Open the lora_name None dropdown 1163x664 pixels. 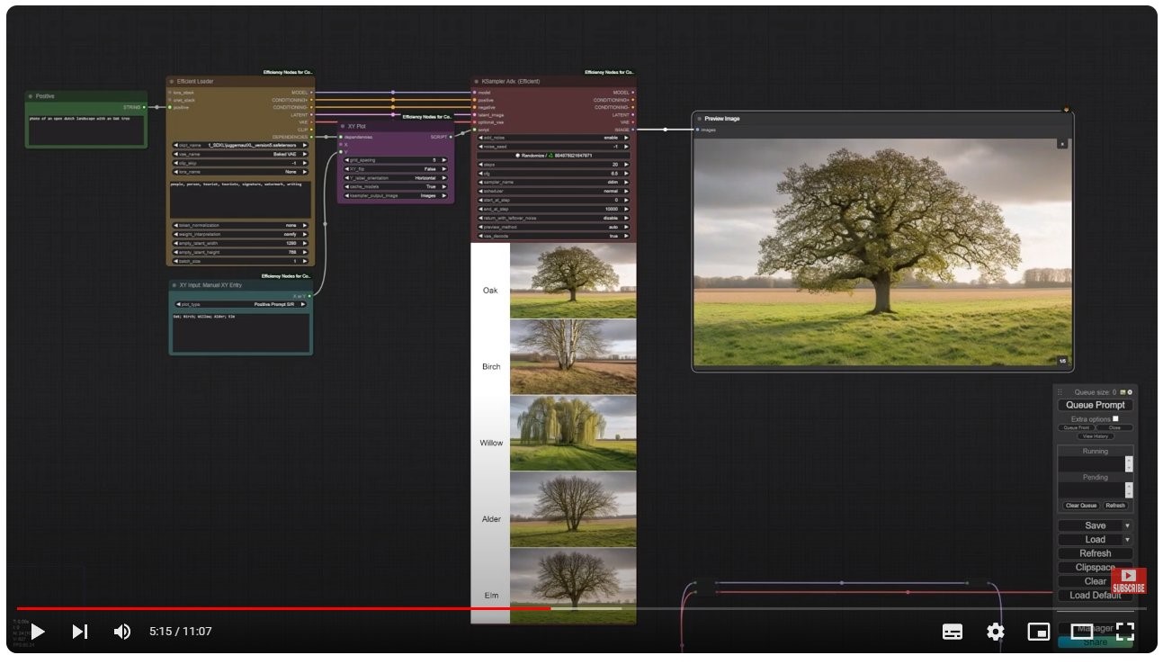(x=240, y=172)
